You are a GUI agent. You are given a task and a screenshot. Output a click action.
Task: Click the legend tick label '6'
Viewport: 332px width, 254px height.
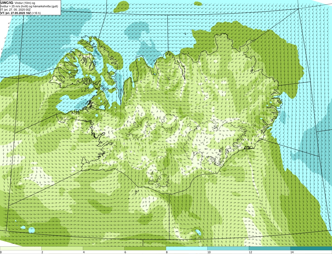125,252
